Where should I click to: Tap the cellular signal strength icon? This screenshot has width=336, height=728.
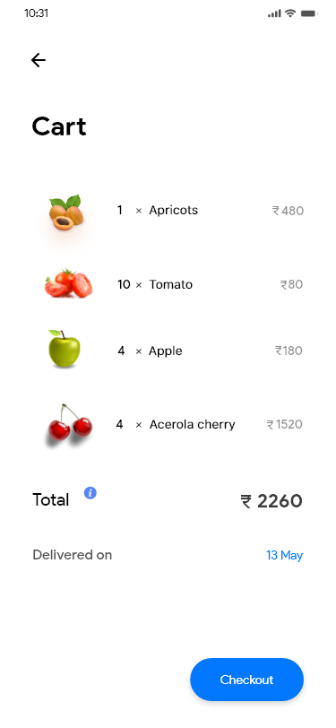pyautogui.click(x=274, y=13)
